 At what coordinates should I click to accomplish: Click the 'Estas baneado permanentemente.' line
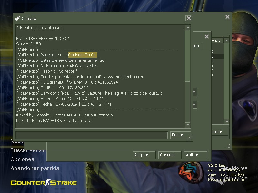tap(60, 60)
